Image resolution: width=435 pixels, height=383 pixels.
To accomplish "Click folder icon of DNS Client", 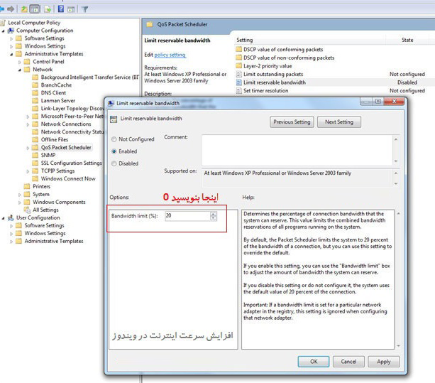I will click(x=35, y=93).
